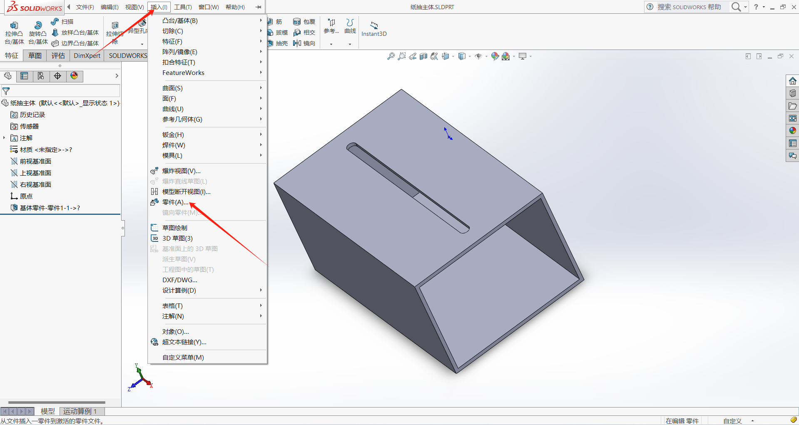
Task: Click the feature tree filter field
Action: click(x=61, y=91)
